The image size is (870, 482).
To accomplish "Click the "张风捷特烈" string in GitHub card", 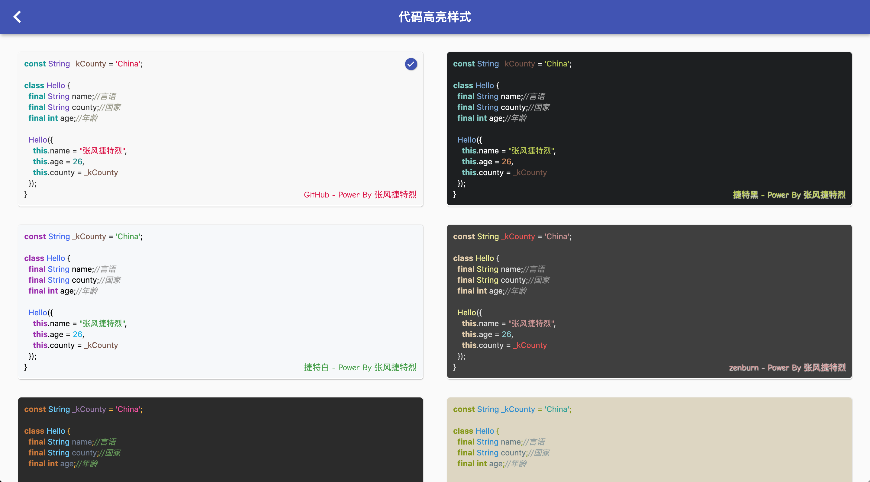I will tap(102, 151).
